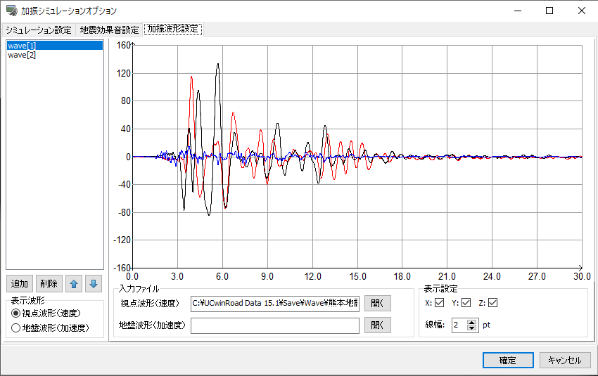The image size is (598, 376).
Task: Click the app icon in the title bar
Action: [12, 11]
